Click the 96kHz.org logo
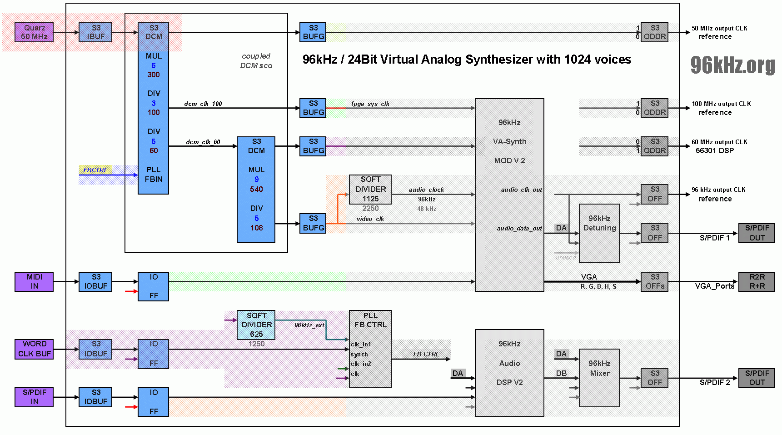Viewport: 782px width, 435px height. click(732, 65)
